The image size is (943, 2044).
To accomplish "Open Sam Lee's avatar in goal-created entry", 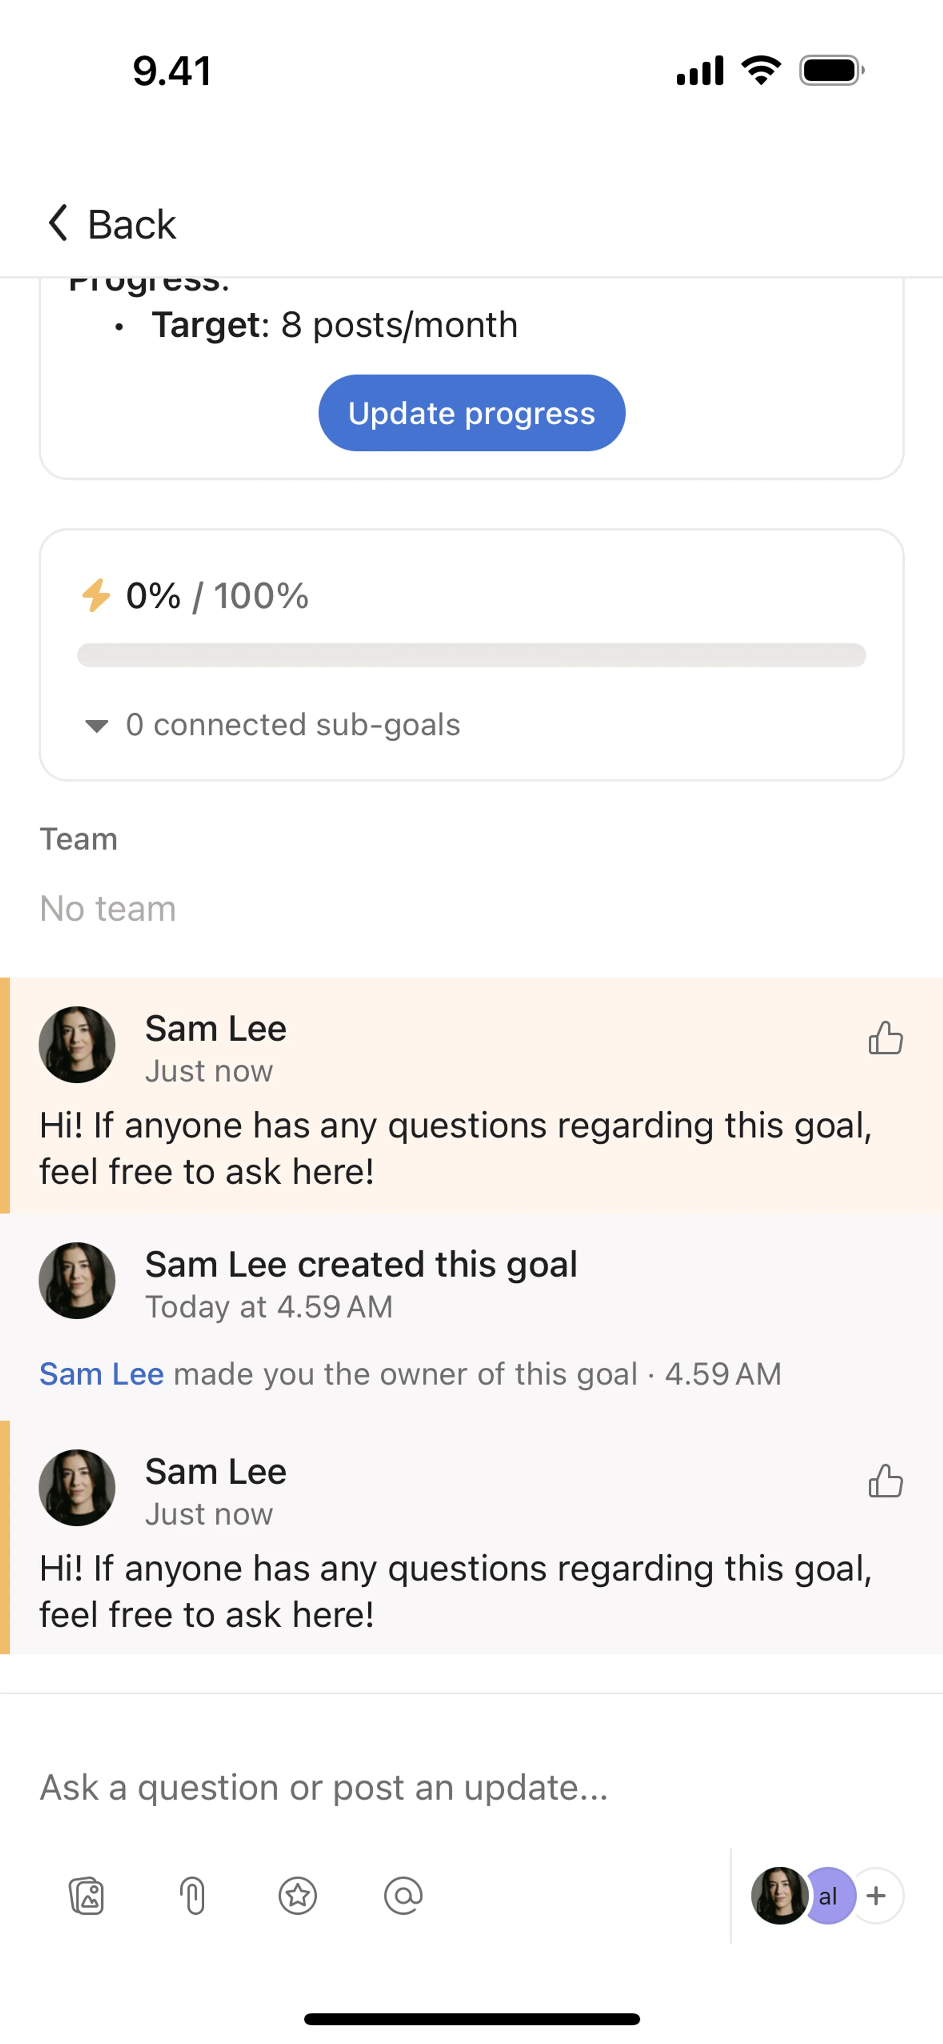I will pyautogui.click(x=77, y=1281).
